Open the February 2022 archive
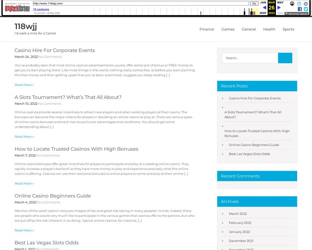Screen dimensions: 312x250 (x=240, y=223)
